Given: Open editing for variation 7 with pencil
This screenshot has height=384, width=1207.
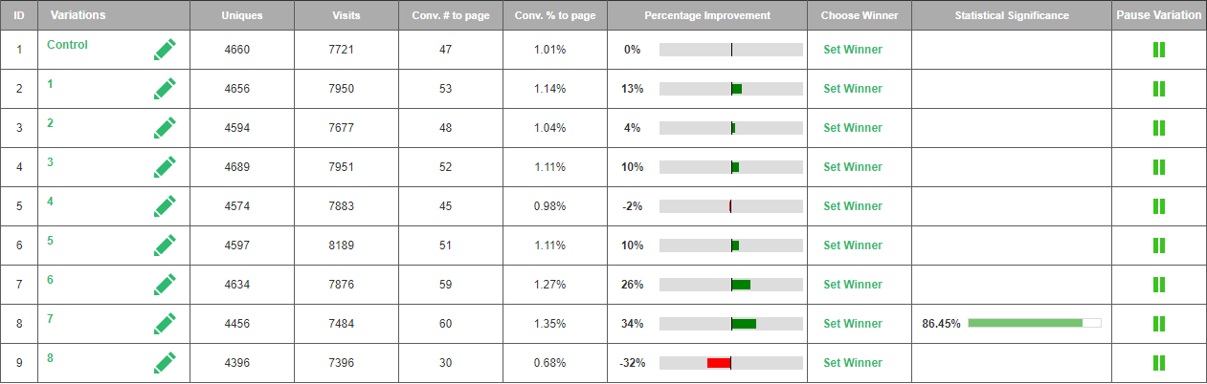Looking at the screenshot, I should tap(165, 324).
